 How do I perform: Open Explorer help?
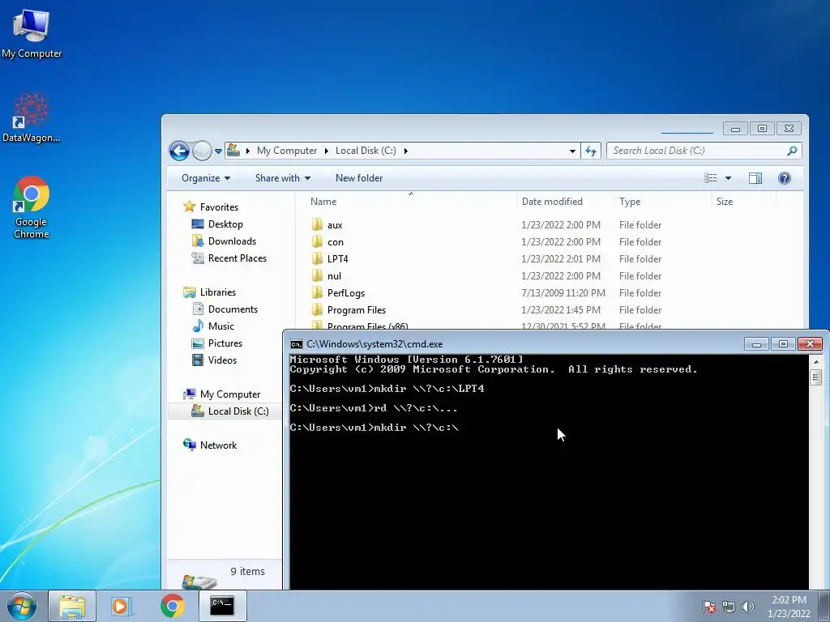(x=785, y=178)
